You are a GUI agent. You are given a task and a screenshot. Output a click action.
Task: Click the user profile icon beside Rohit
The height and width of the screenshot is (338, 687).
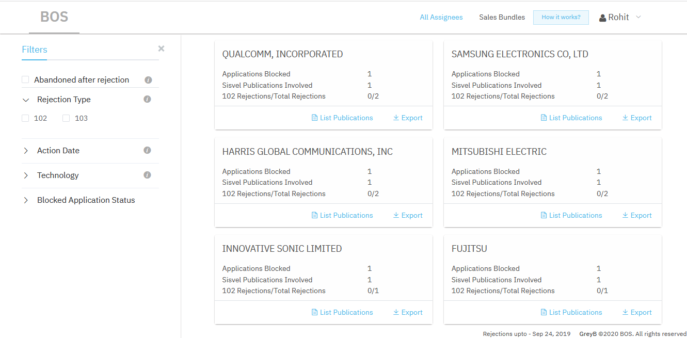click(602, 18)
